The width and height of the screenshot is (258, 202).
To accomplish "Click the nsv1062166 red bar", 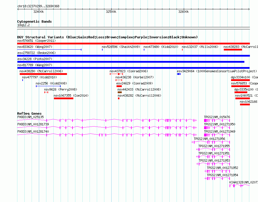I will [x=245, y=104].
